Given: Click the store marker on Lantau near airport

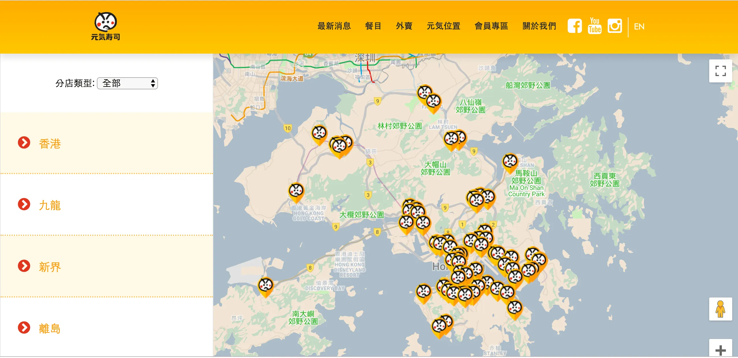Looking at the screenshot, I should [266, 286].
